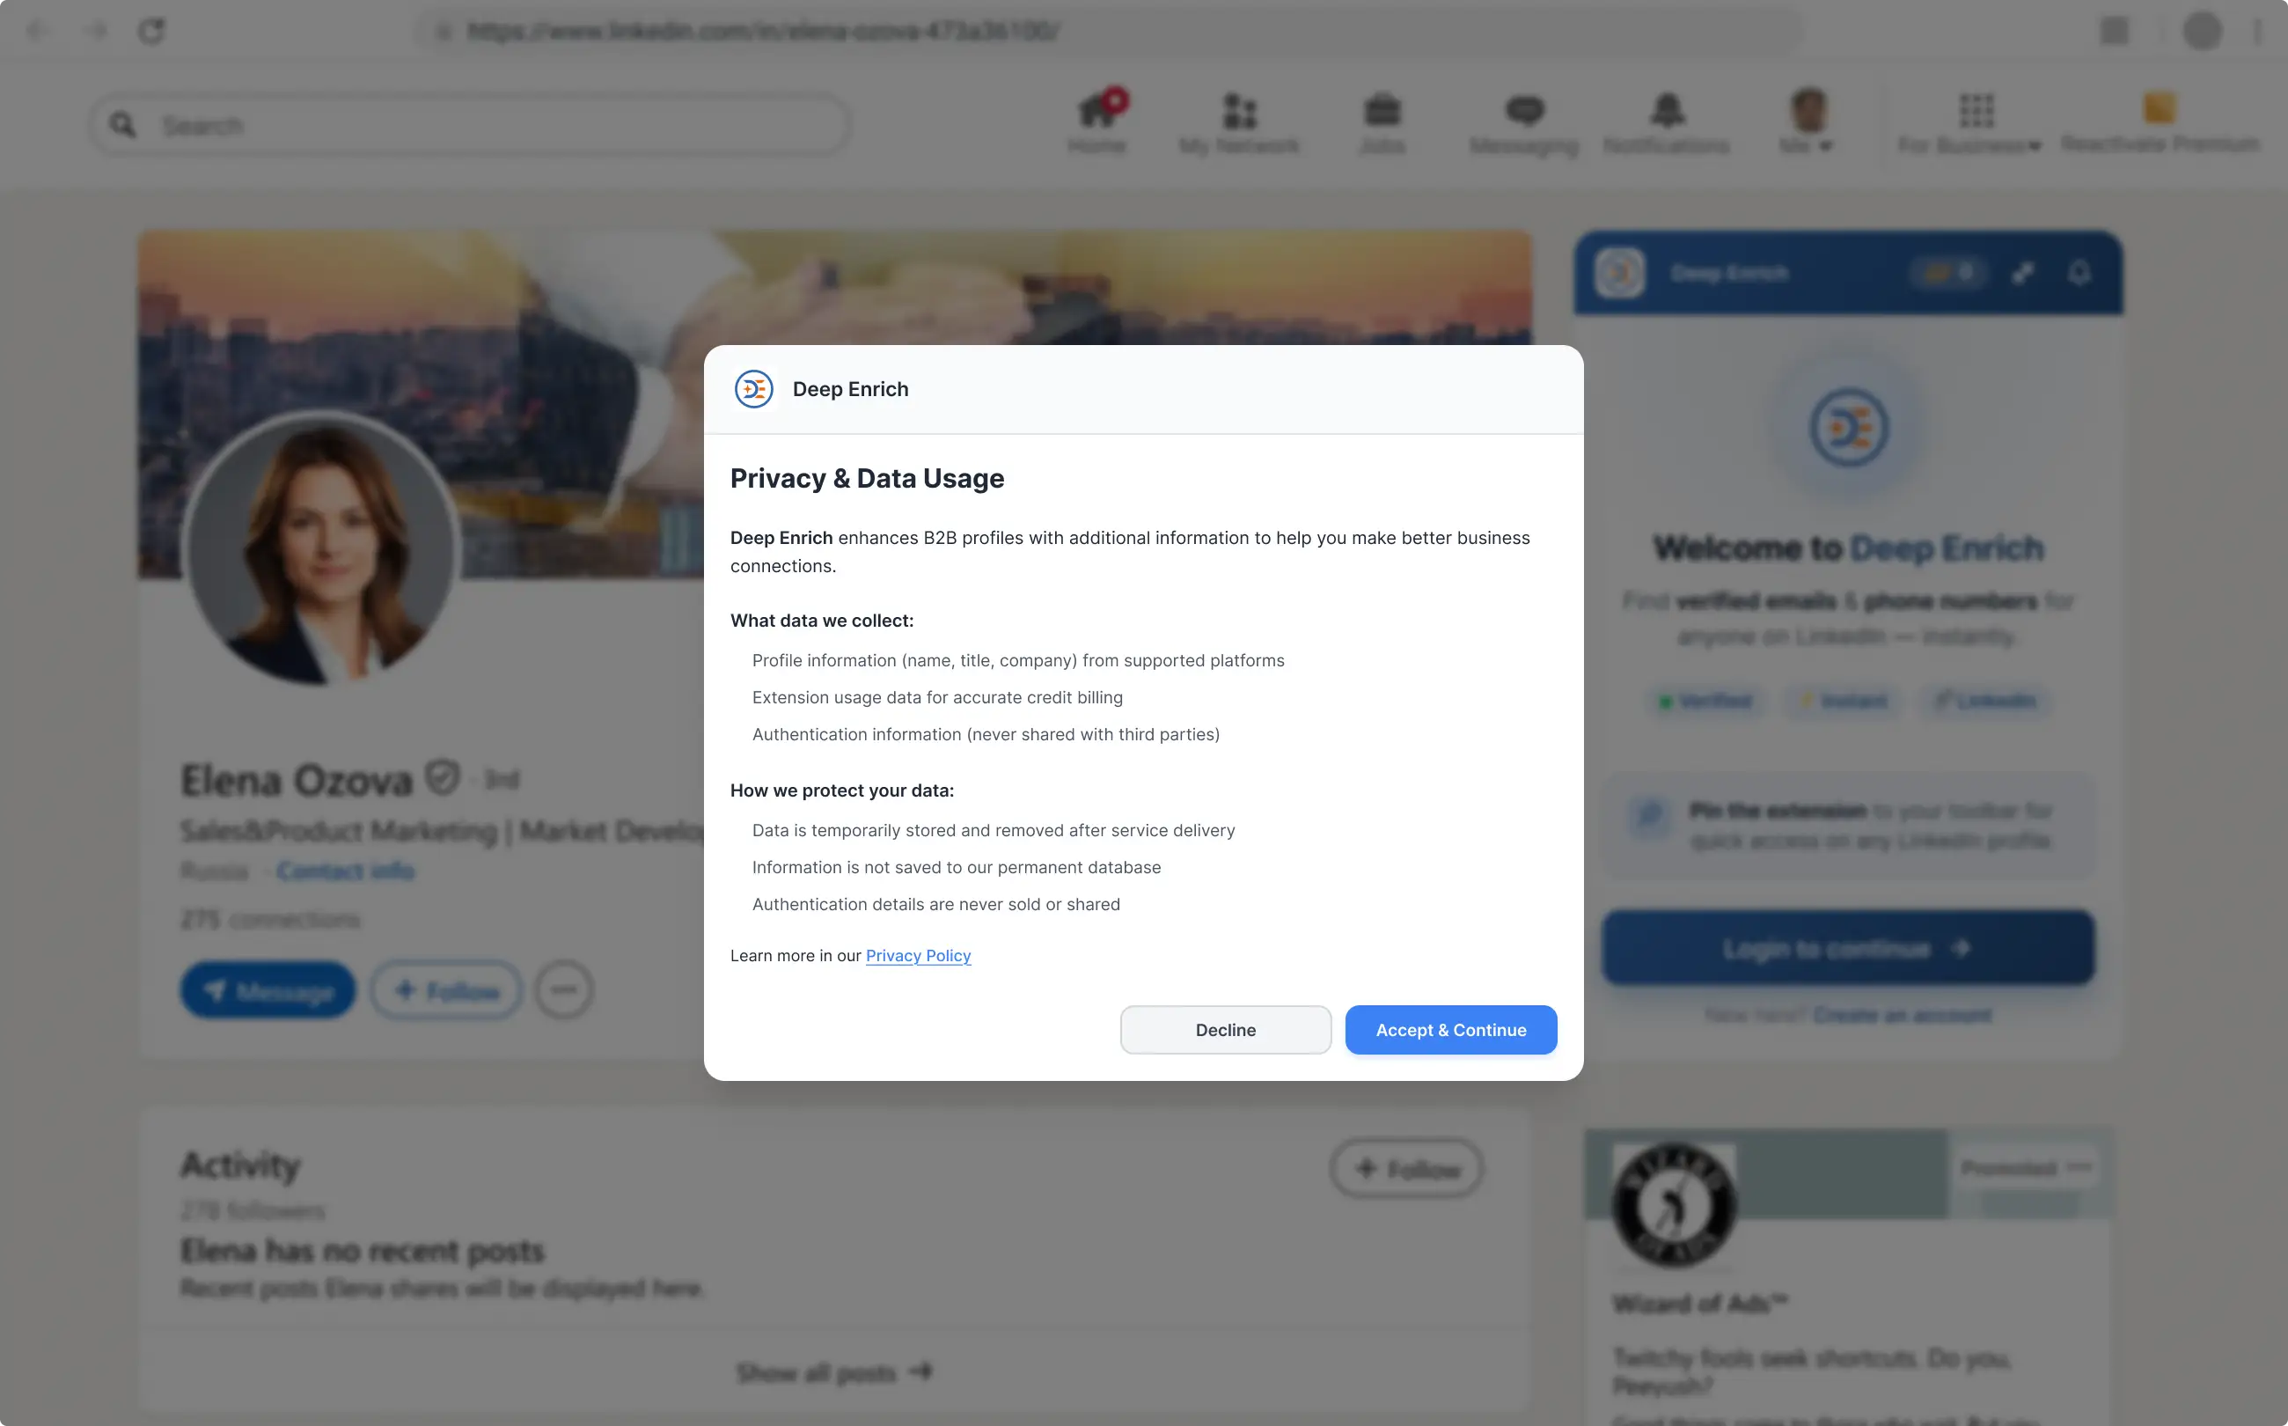Open the promoted ad options ellipsis
The width and height of the screenshot is (2288, 1426).
click(x=2079, y=1167)
